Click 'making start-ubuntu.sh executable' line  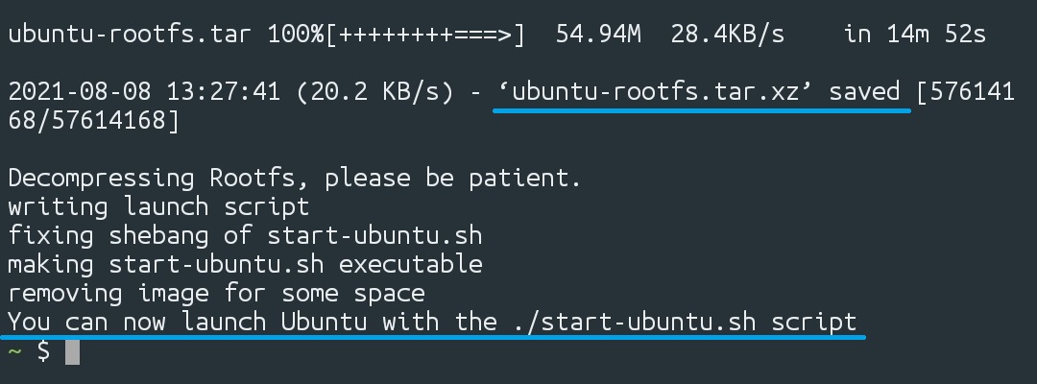tap(245, 263)
